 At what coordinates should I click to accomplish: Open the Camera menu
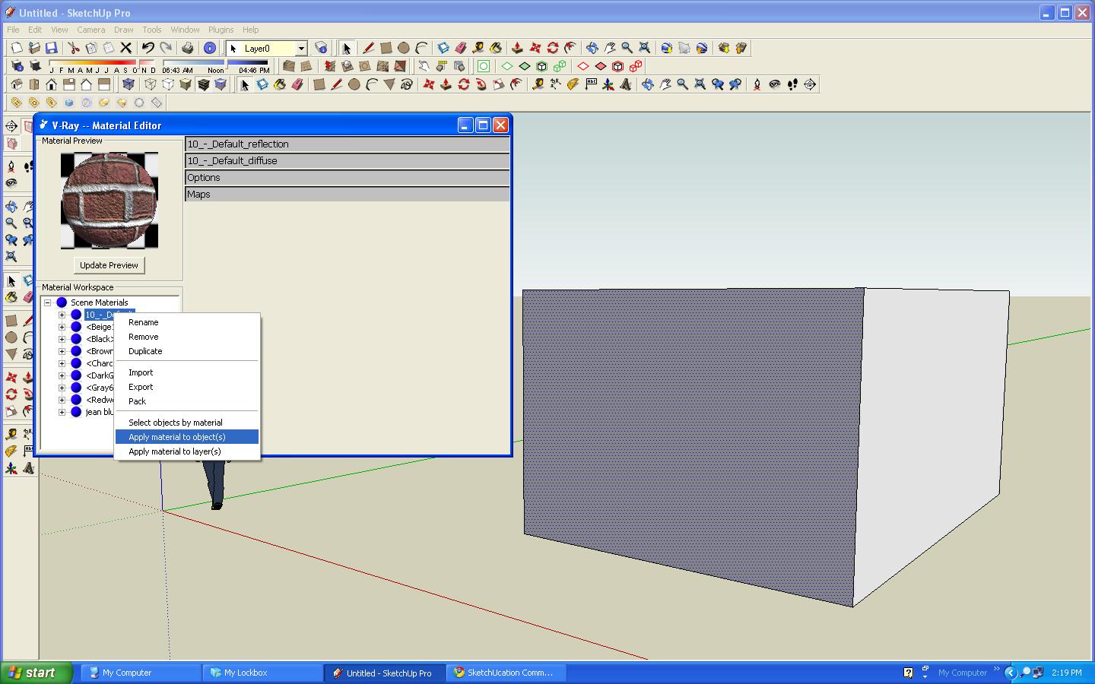90,30
